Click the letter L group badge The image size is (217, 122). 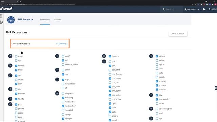tap(57, 80)
